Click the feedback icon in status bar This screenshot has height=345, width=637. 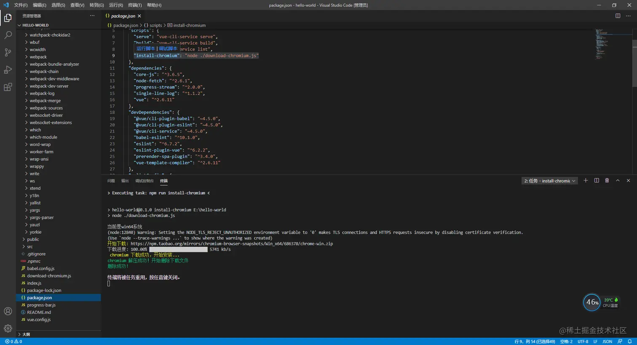click(620, 342)
